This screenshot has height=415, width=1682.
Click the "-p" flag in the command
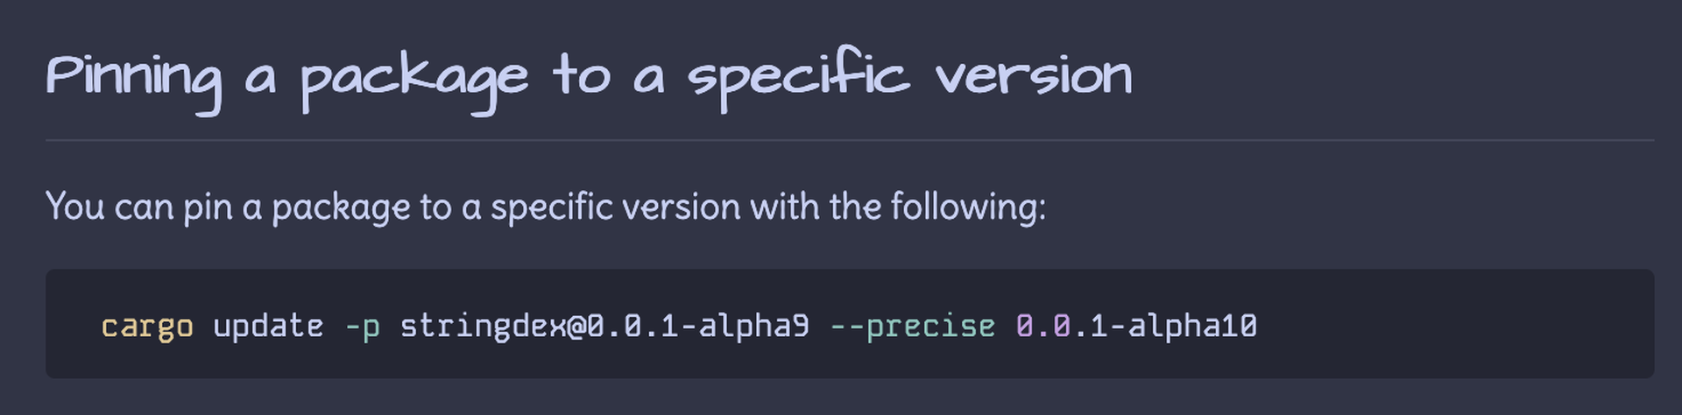pyautogui.click(x=362, y=327)
